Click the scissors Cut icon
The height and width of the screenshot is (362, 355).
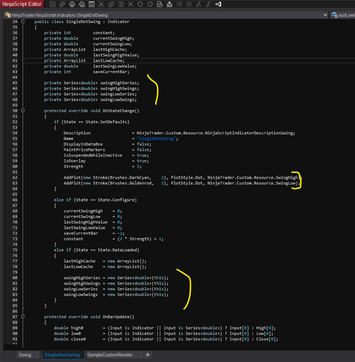pos(101,5)
